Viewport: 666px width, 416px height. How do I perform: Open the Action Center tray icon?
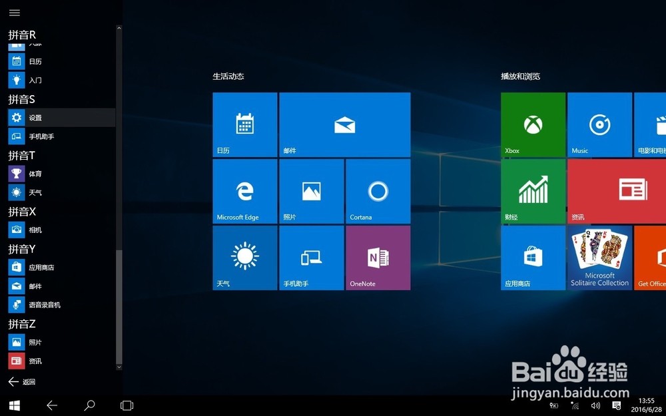pos(617,406)
